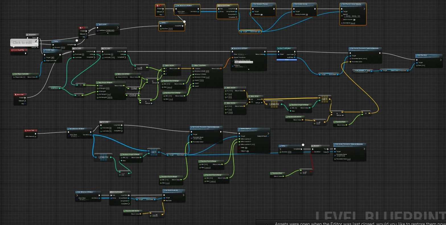Click the Duration field showing 10.0
446x225 pixels.
click(x=170, y=29)
